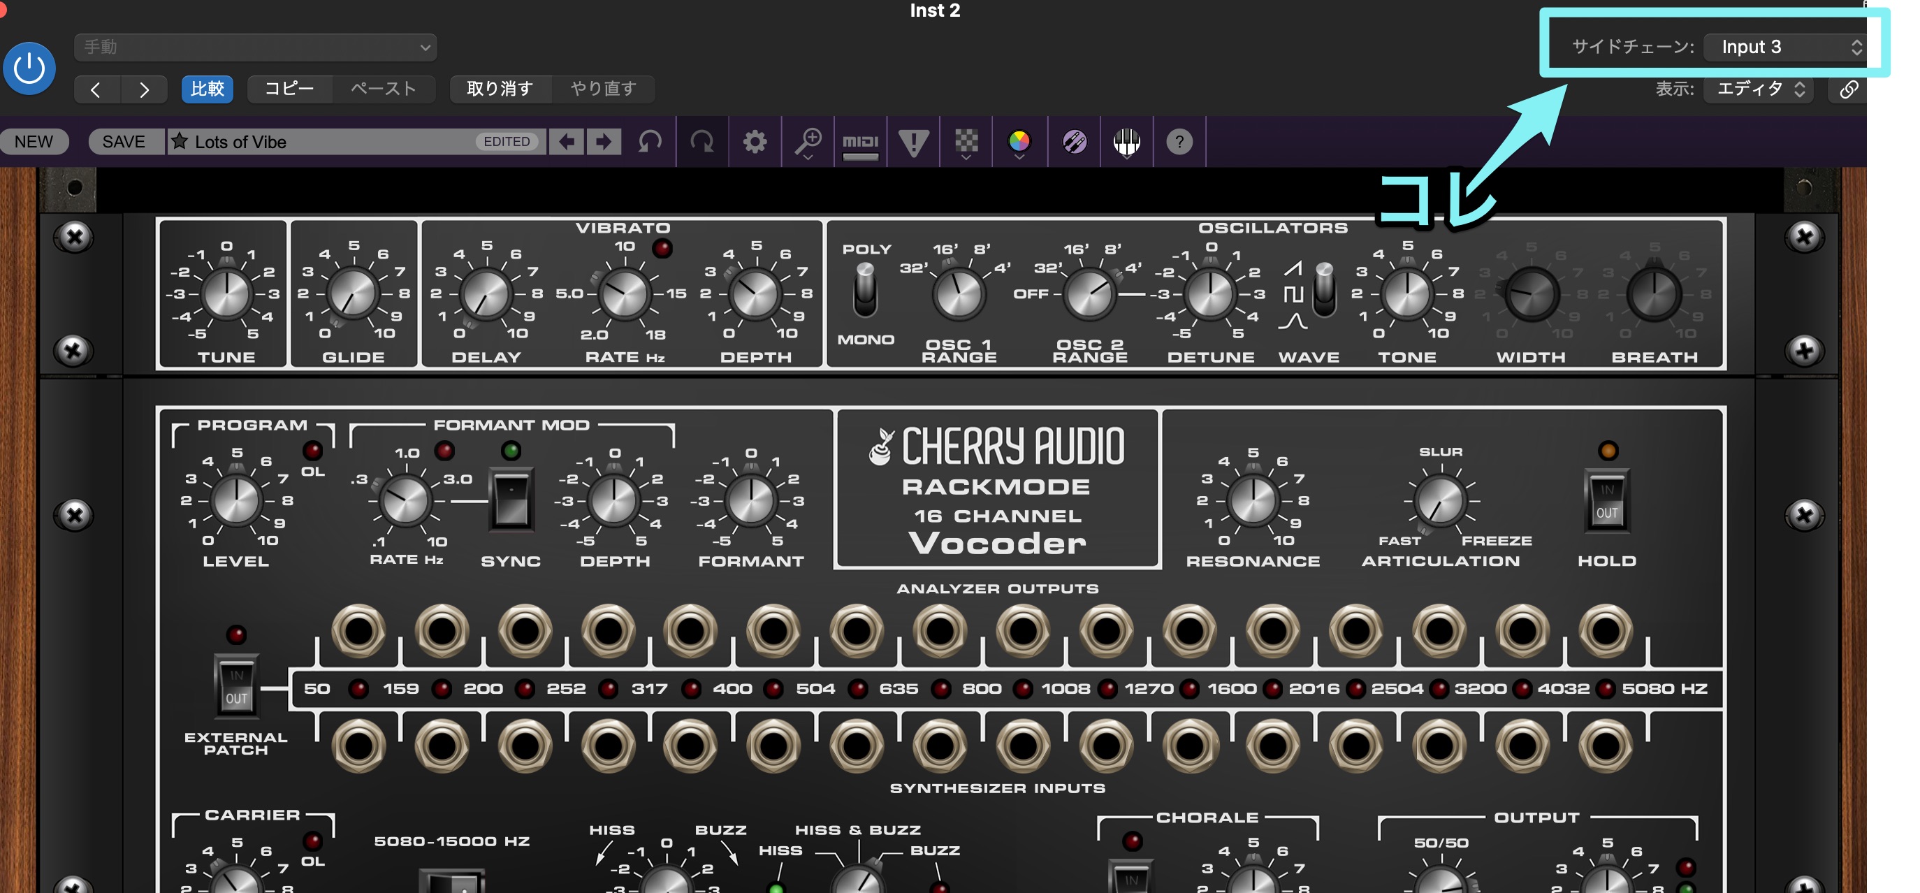The image size is (1920, 893).
Task: Click the blue plugin power button
Action: click(x=29, y=68)
